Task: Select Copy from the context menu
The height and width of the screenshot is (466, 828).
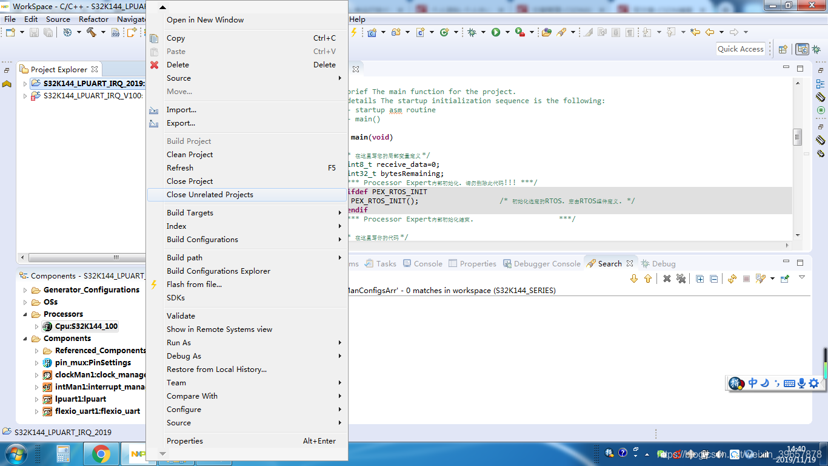Action: click(247, 38)
